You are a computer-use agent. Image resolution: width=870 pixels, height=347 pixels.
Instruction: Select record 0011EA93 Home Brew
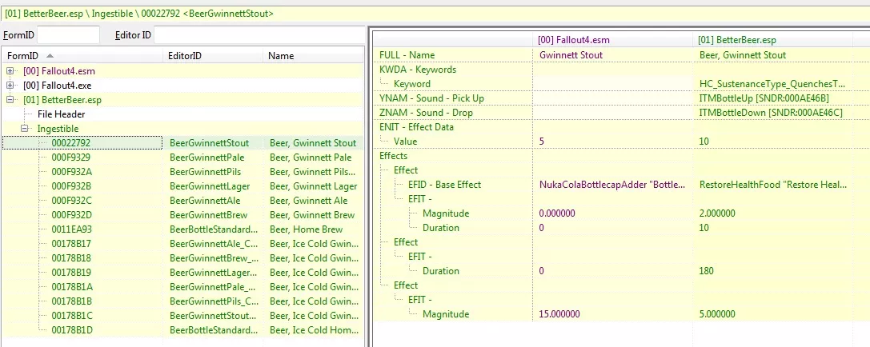pyautogui.click(x=183, y=229)
